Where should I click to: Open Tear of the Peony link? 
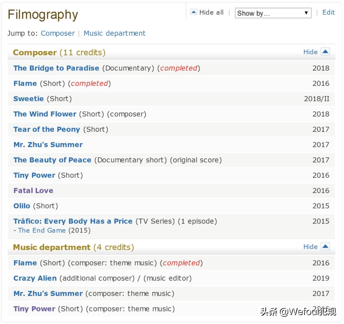[47, 129]
